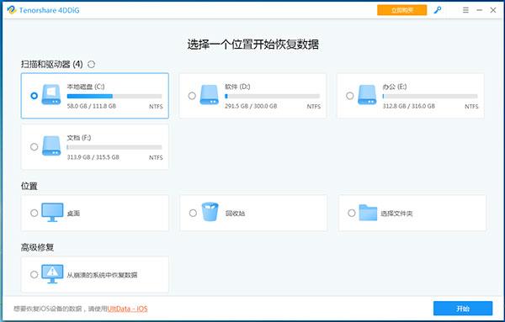Image resolution: width=505 pixels, height=322 pixels.
Task: Click the 办公 (E:) label
Action: click(x=395, y=87)
